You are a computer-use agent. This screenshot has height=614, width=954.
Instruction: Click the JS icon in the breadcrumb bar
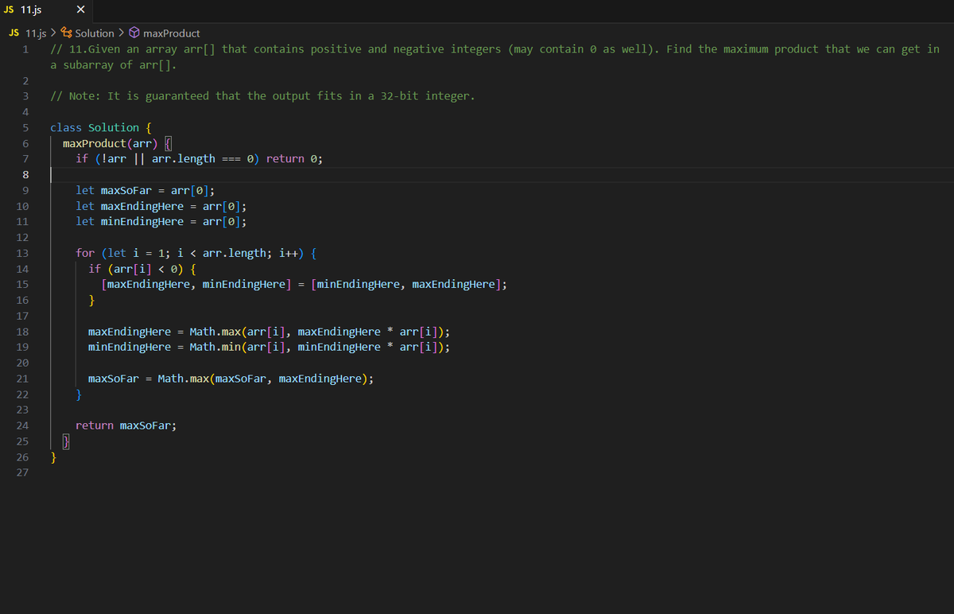pos(14,33)
